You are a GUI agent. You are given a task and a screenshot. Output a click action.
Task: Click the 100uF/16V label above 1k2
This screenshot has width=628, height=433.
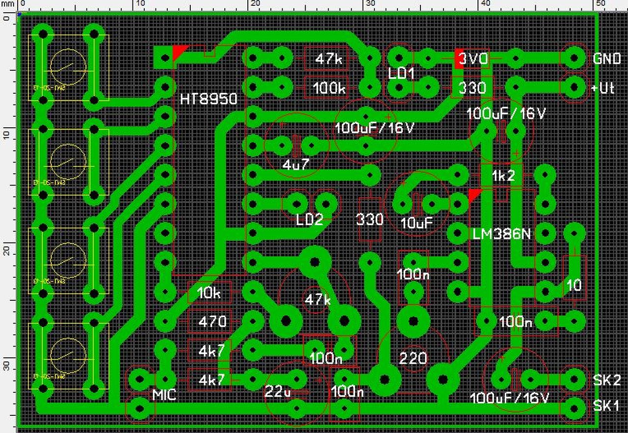point(506,113)
